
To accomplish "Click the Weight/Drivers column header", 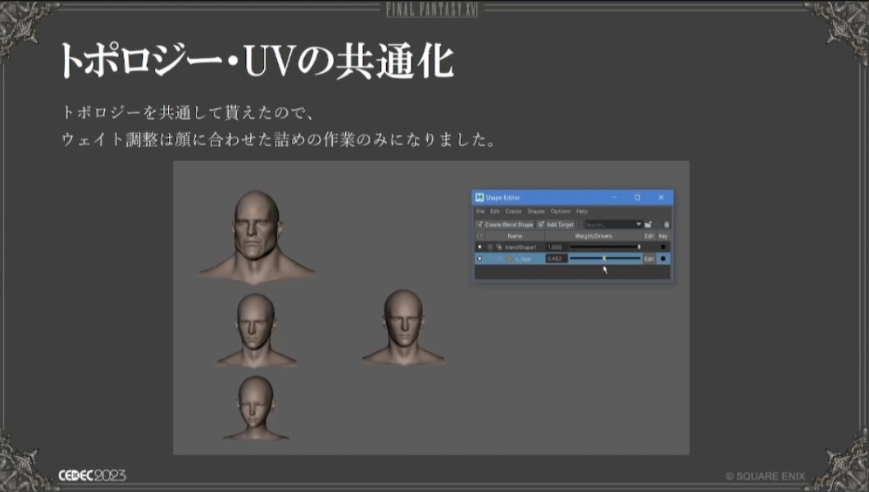I will pos(594,236).
